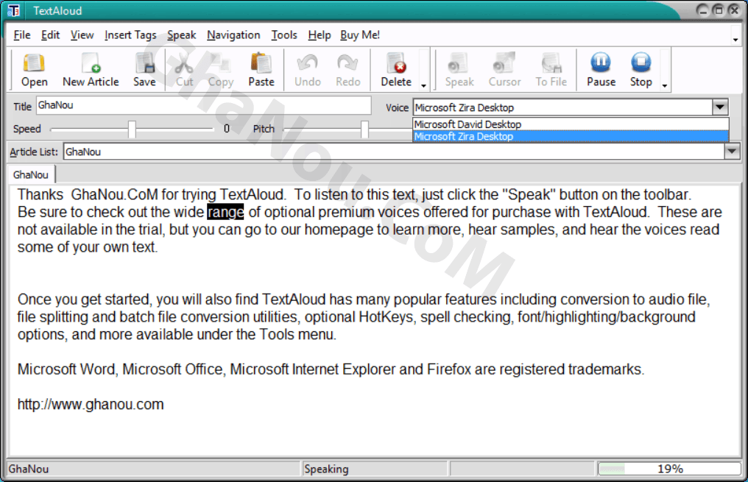Image resolution: width=748 pixels, height=482 pixels.
Task: Click the Buy Me! menu item
Action: [360, 35]
